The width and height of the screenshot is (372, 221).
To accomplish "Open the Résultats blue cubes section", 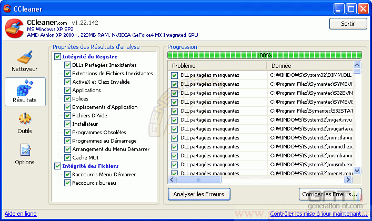I will point(25,92).
